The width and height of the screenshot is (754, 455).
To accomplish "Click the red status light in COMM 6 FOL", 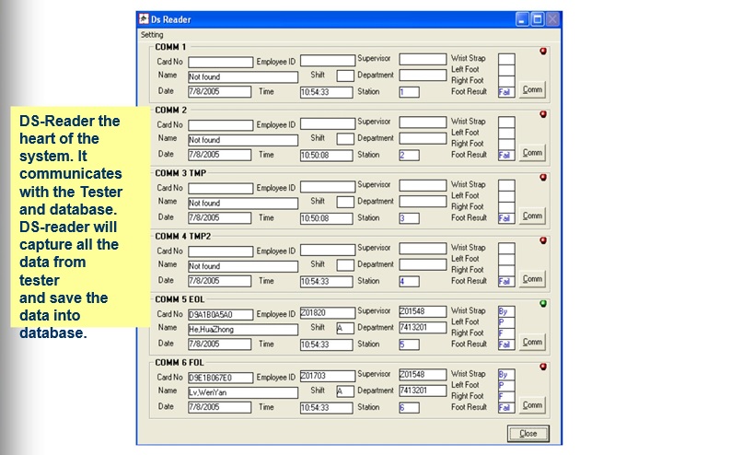I will coord(543,367).
